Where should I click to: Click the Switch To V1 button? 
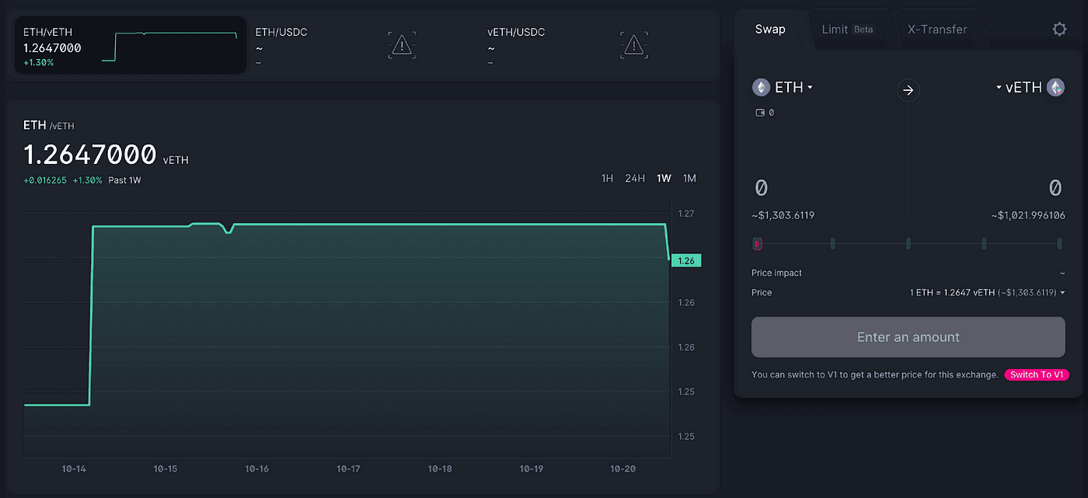click(x=1037, y=374)
